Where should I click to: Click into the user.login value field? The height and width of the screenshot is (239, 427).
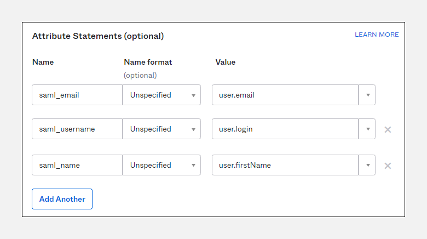[x=285, y=129]
